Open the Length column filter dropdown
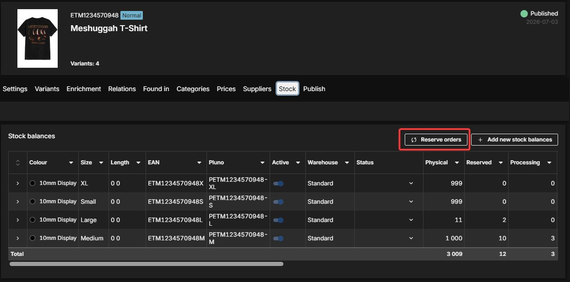 (x=138, y=163)
